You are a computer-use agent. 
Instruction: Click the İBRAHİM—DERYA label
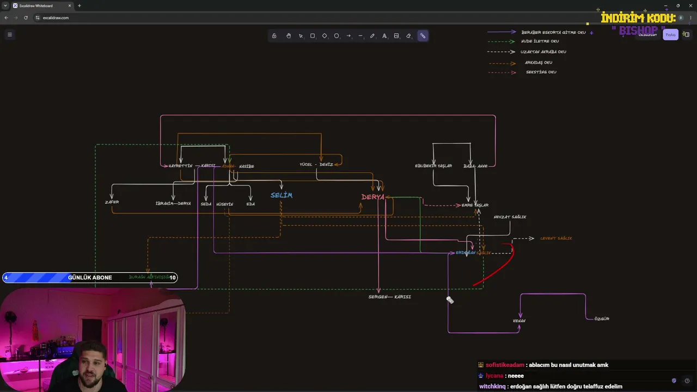pyautogui.click(x=173, y=204)
